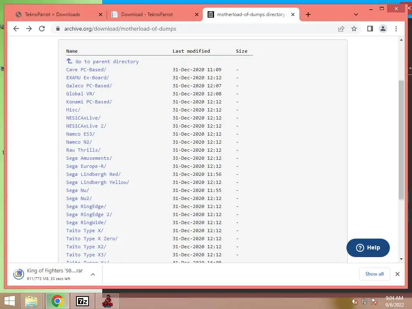Go back to the previous page
The height and width of the screenshot is (309, 412).
click(x=16, y=29)
